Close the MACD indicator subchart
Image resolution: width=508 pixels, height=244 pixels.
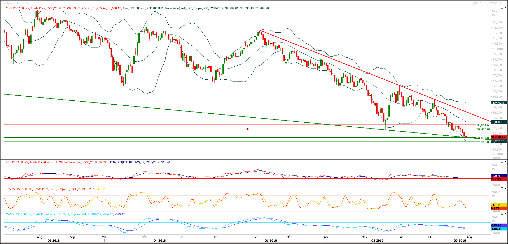tap(505, 214)
